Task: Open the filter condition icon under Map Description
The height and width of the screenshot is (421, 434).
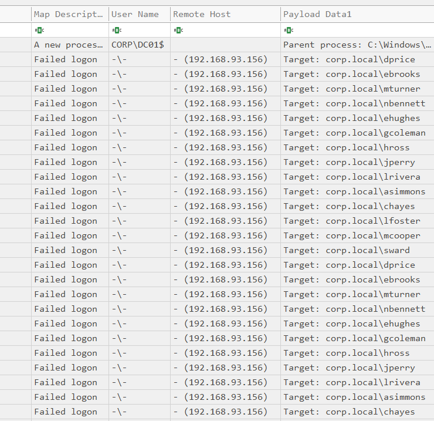Action: 39,30
